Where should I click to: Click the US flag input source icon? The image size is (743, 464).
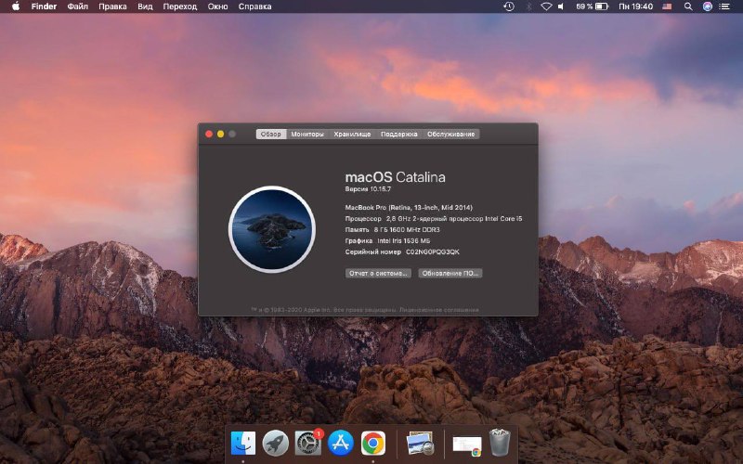tap(667, 6)
